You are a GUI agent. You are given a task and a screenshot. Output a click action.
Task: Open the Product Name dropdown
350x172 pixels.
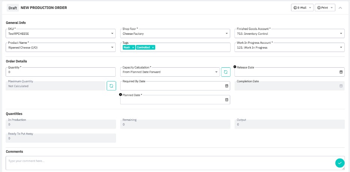point(60,47)
